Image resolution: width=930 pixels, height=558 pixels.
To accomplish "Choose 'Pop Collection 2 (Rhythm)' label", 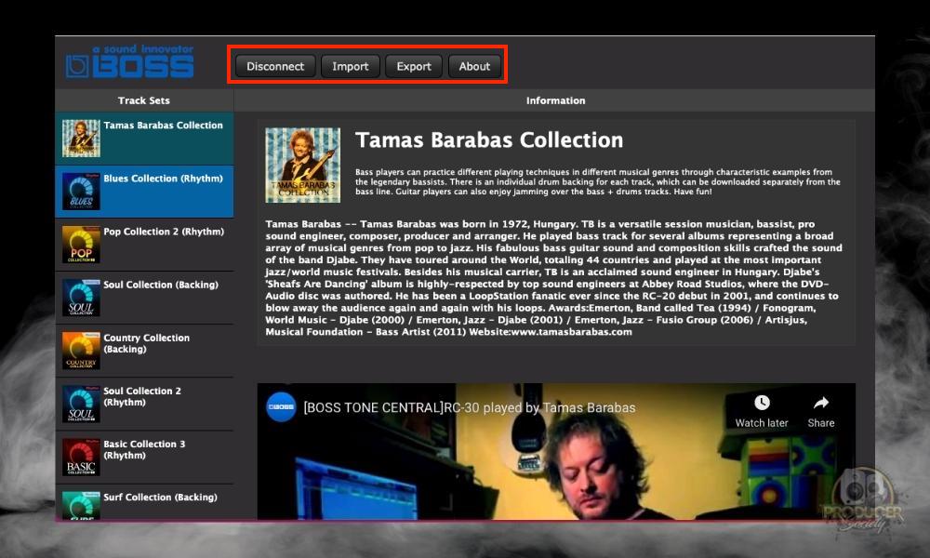I will 164,232.
